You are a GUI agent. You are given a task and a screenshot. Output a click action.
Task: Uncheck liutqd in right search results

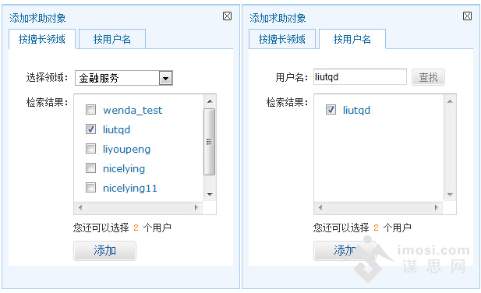click(x=331, y=109)
